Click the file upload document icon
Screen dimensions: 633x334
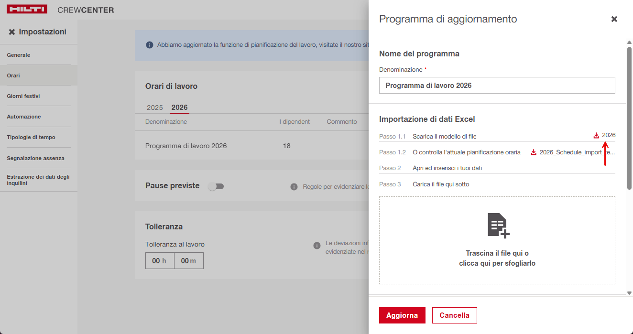497,226
